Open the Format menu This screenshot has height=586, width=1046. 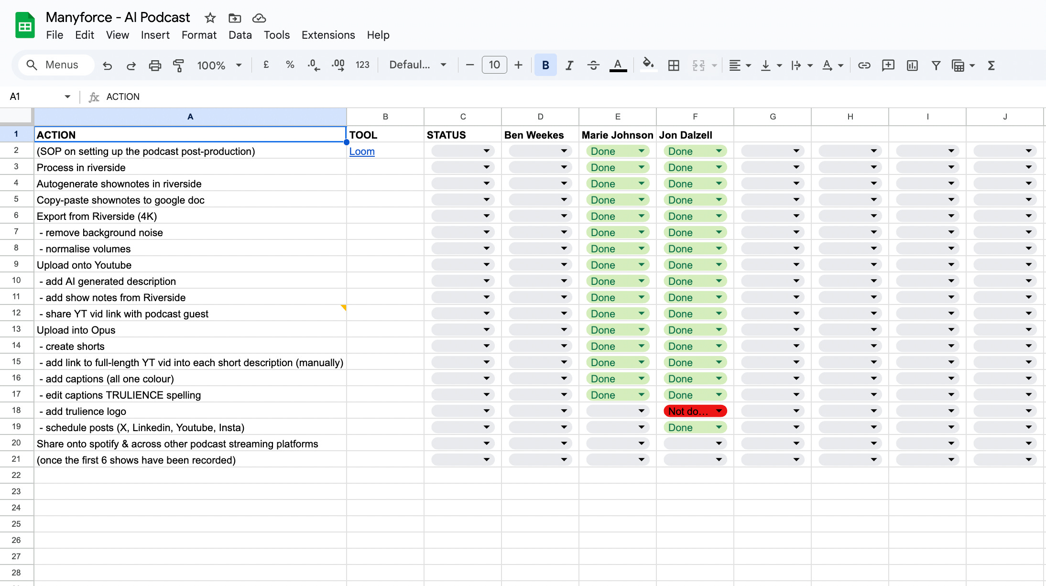pos(199,35)
